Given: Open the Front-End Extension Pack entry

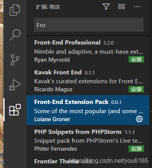Looking at the screenshot, I should tap(88, 110).
